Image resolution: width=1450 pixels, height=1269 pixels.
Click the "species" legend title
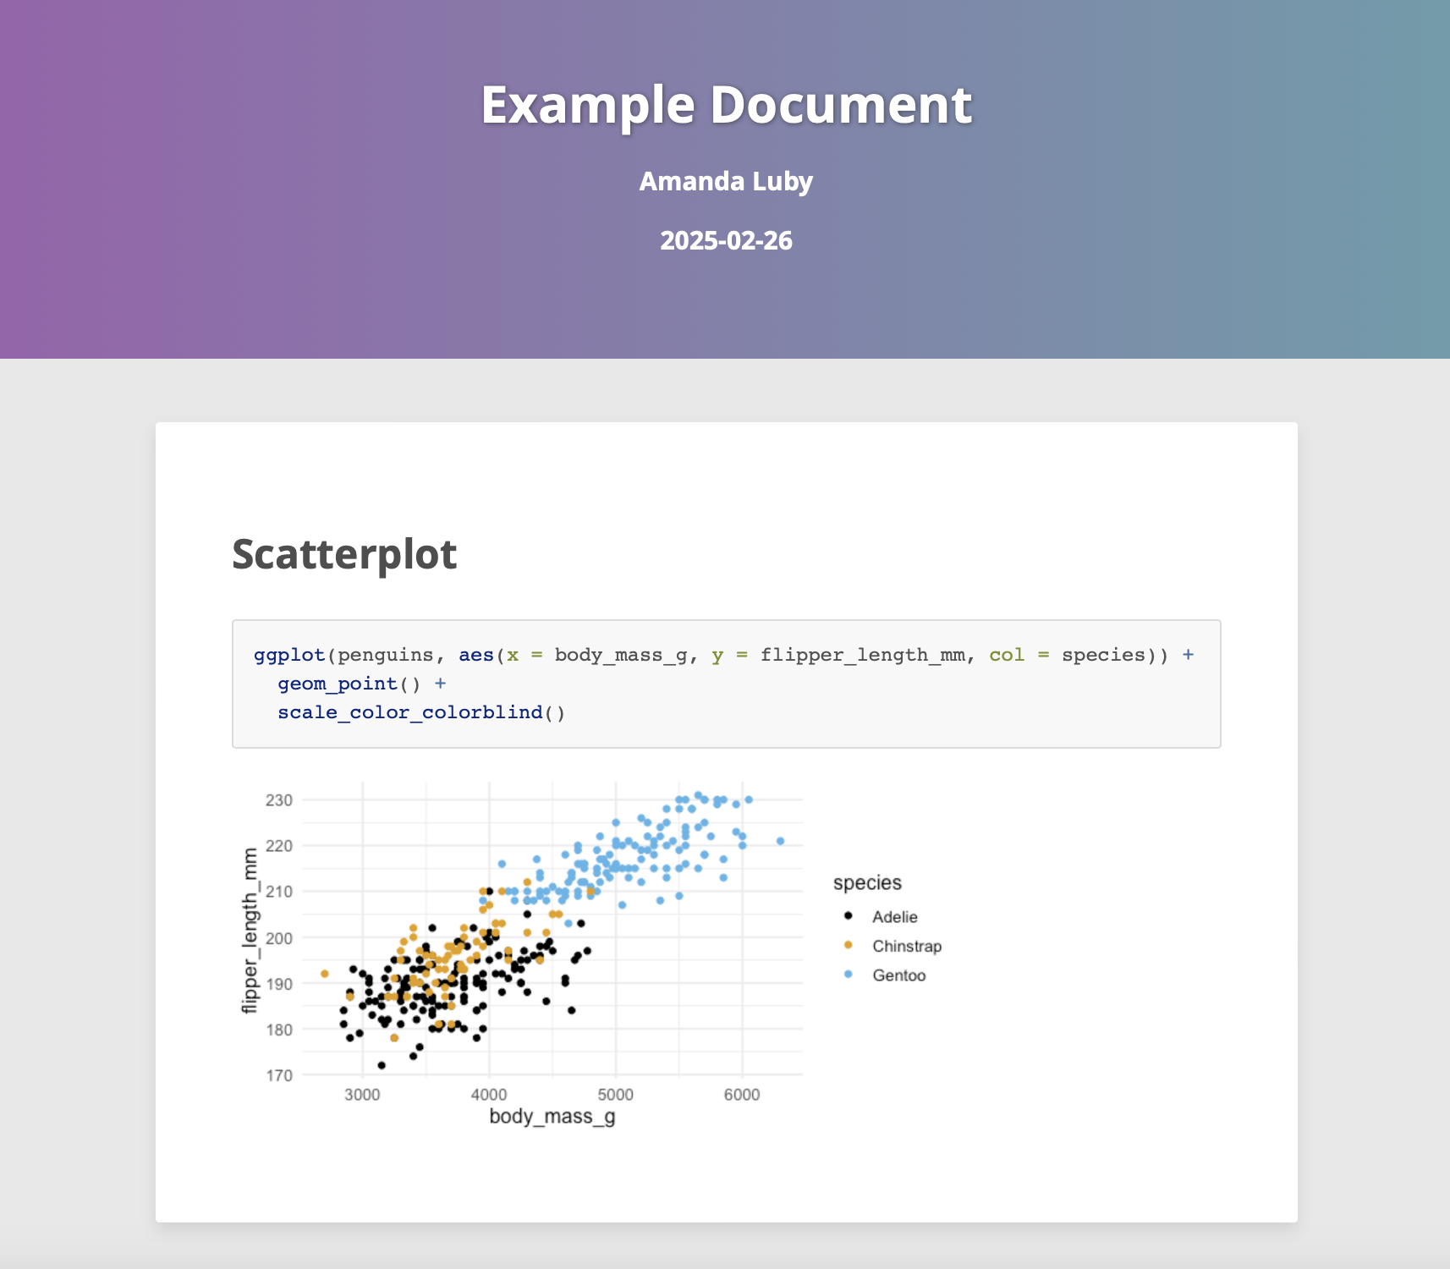tap(867, 883)
